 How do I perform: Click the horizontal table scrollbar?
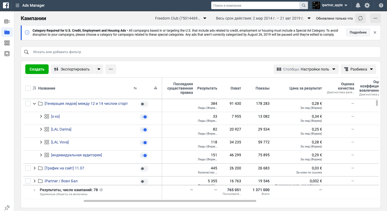point(170,201)
